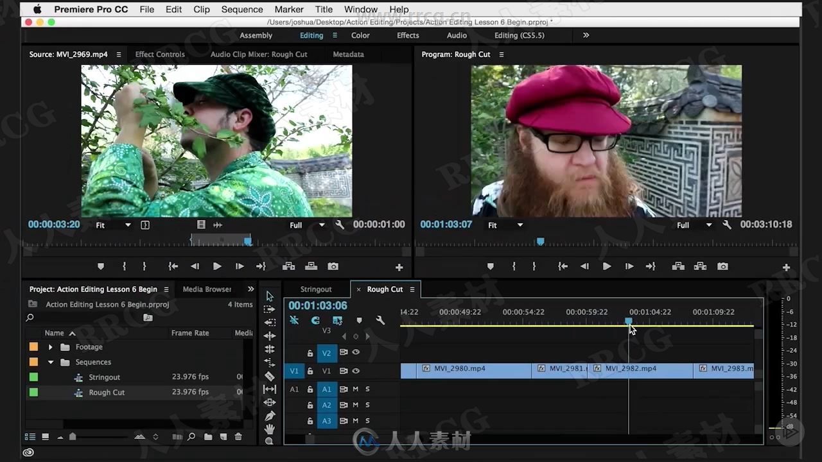Open Find in Project panel footer
Image resolution: width=822 pixels, height=462 pixels.
pos(191,437)
